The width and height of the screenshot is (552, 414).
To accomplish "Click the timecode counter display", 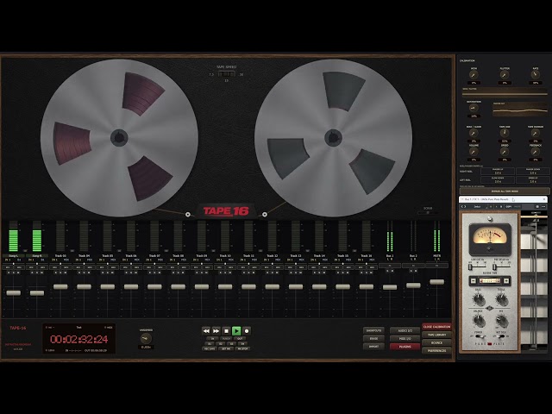I will click(79, 339).
